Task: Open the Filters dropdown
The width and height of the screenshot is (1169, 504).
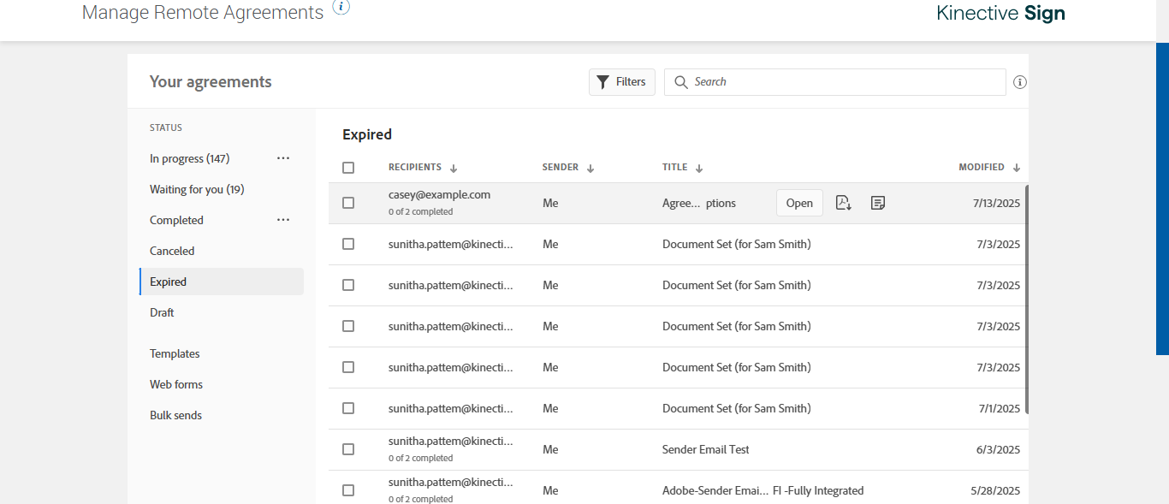Action: 621,82
